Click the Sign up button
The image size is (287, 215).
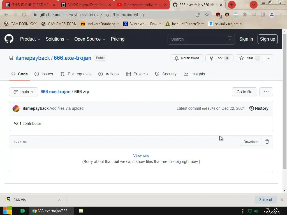267,39
